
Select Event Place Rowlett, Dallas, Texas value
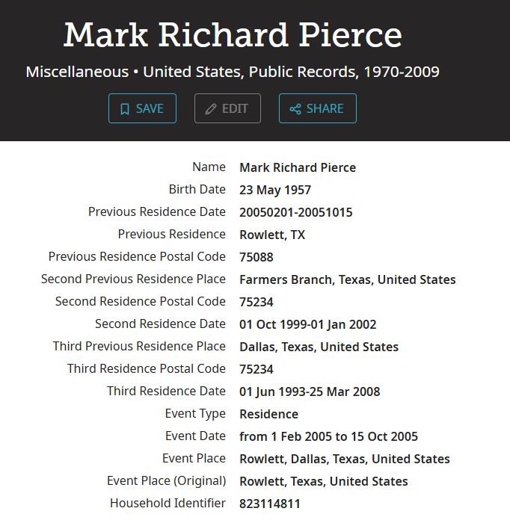tap(345, 459)
